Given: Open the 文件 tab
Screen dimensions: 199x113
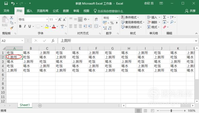Looking at the screenshot, I should 6,11.
